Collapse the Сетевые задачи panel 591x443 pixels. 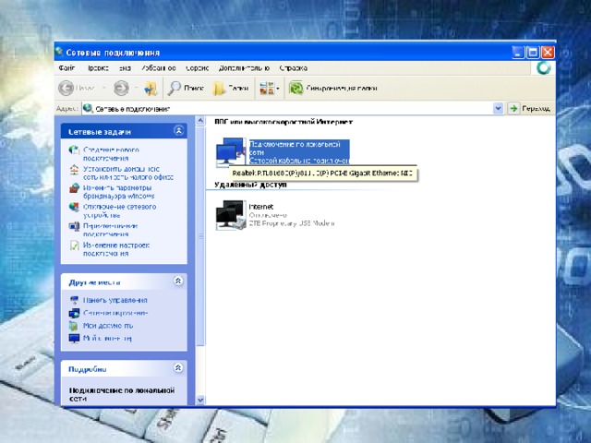pyautogui.click(x=179, y=131)
